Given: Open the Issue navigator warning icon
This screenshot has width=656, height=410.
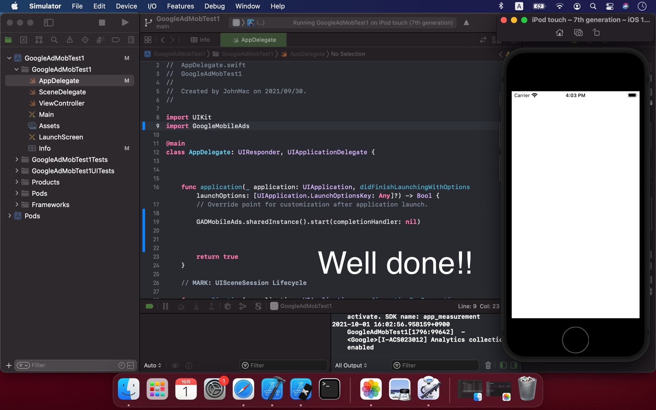Looking at the screenshot, I should [70, 40].
